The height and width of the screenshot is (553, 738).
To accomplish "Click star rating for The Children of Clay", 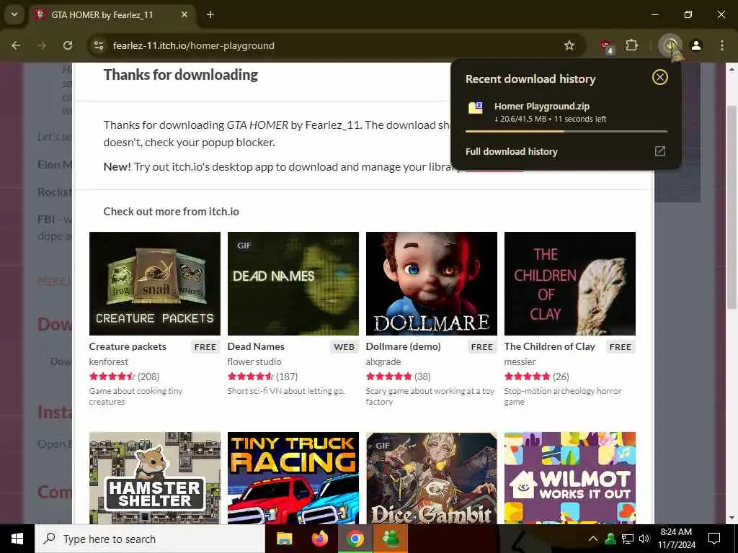I will click(527, 376).
